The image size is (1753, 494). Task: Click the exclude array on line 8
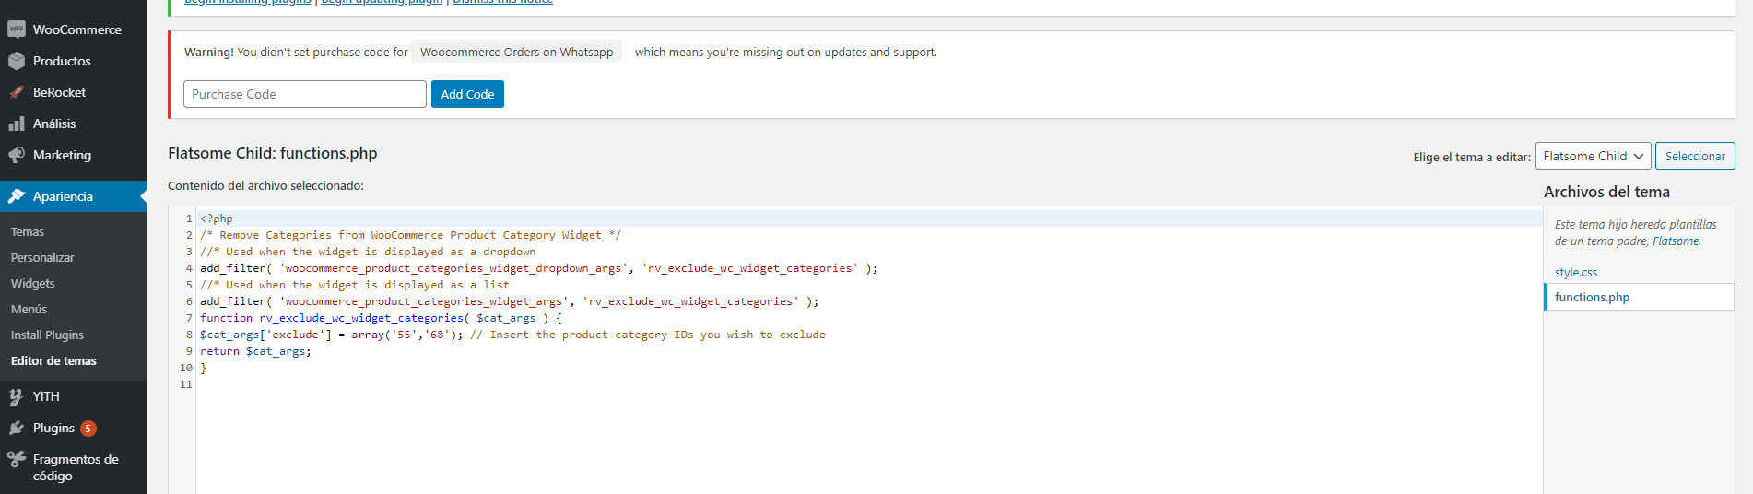[512, 335]
